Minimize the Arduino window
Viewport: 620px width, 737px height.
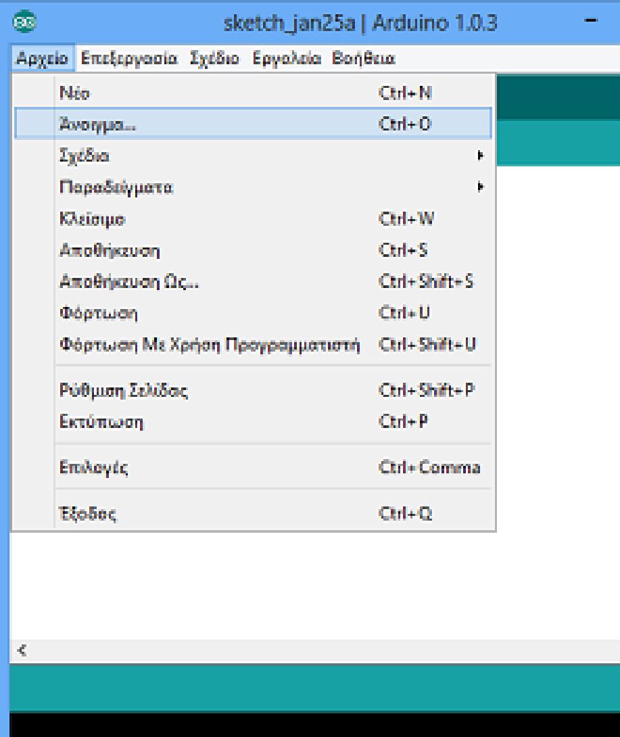pos(591,21)
